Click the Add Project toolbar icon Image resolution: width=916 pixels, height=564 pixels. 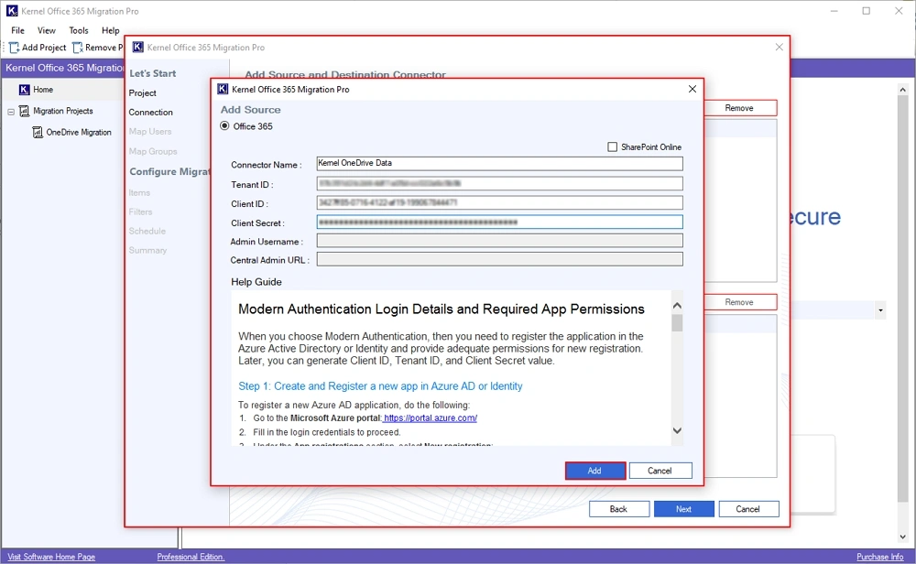14,48
